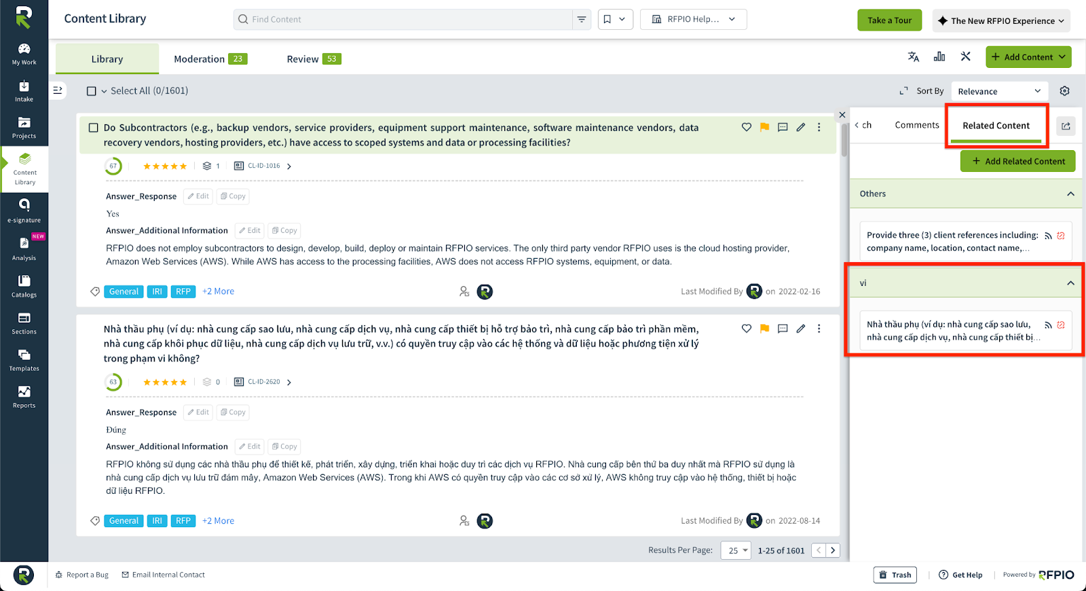Viewport: 1086px width, 591px height.
Task: Open the bar chart statistics icon
Action: tap(939, 57)
